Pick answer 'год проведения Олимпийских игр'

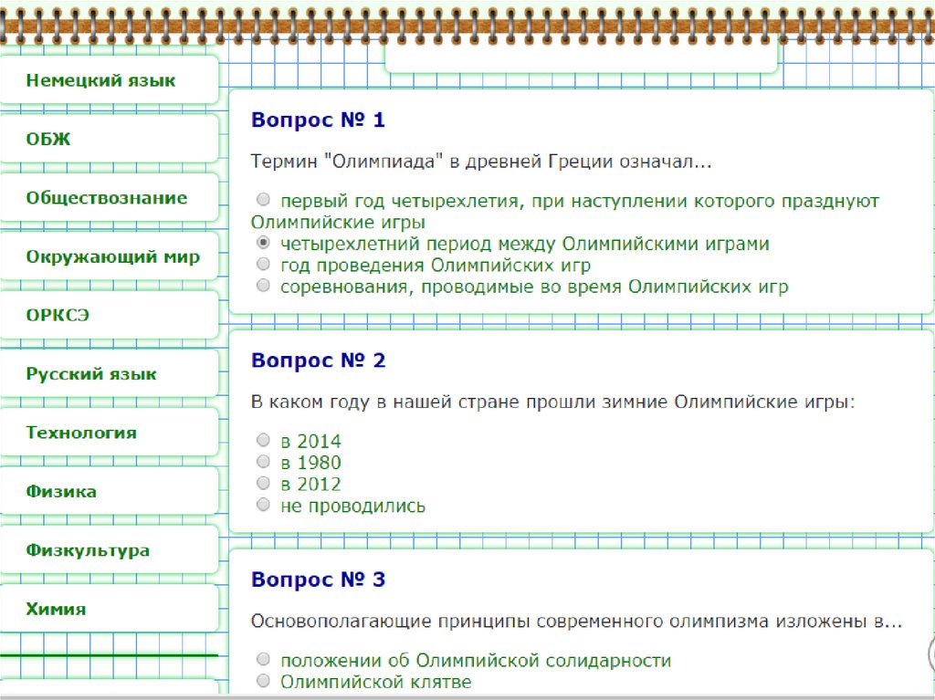click(264, 265)
